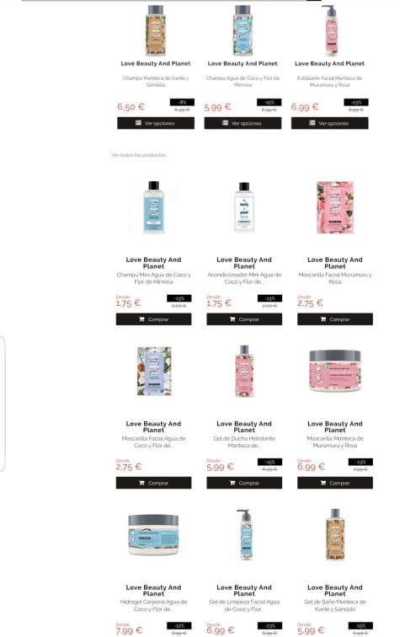Image resolution: width=400 pixels, height=637 pixels.
Task: Open the Mascarilla Manteca de Murumuru jar image
Action: 335,371
